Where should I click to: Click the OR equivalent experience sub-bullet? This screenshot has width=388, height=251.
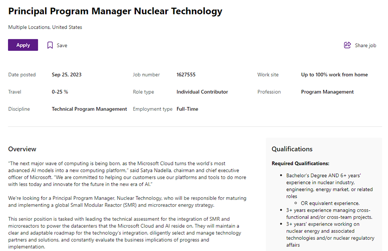click(330, 203)
